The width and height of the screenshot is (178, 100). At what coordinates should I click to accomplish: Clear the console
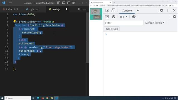point(113,17)
